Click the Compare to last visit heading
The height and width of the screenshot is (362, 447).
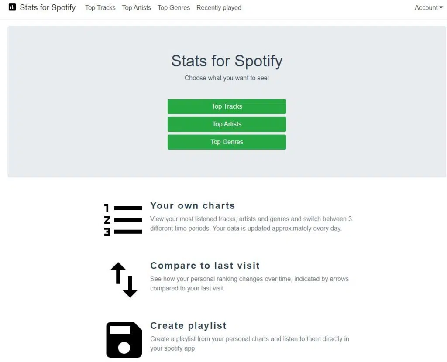click(205, 266)
